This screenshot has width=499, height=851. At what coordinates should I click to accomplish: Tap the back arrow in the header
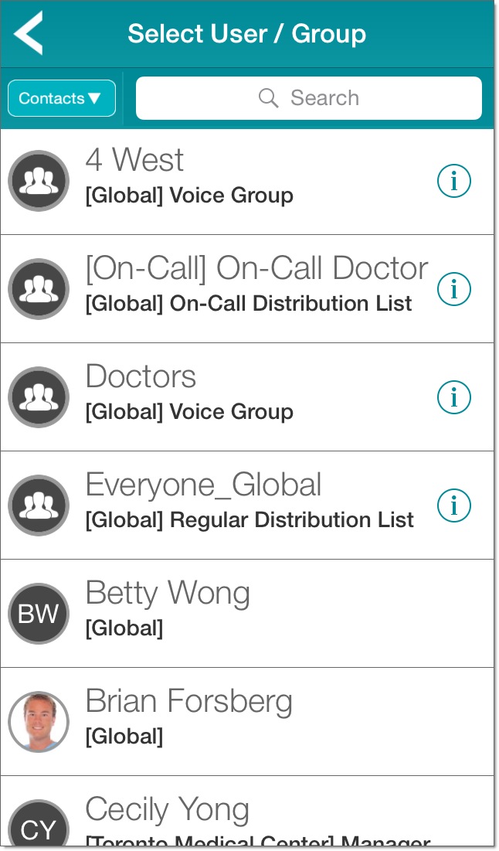click(x=29, y=33)
